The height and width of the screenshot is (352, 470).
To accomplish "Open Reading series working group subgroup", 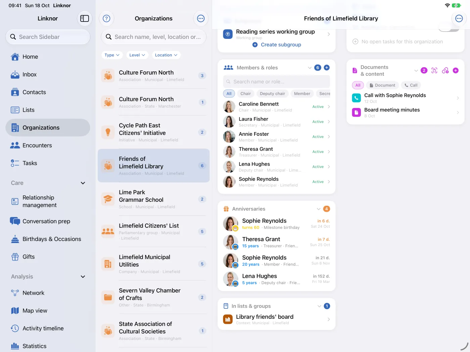I will click(277, 34).
